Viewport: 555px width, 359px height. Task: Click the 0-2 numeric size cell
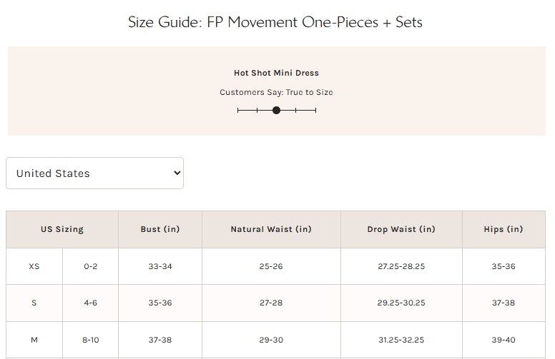click(91, 266)
